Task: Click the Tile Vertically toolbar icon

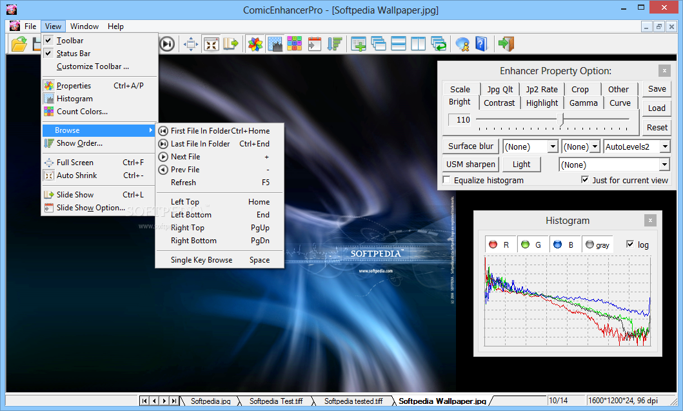Action: pos(418,44)
